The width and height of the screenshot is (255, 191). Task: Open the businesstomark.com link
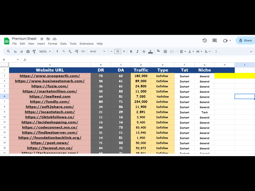[x=50, y=81]
